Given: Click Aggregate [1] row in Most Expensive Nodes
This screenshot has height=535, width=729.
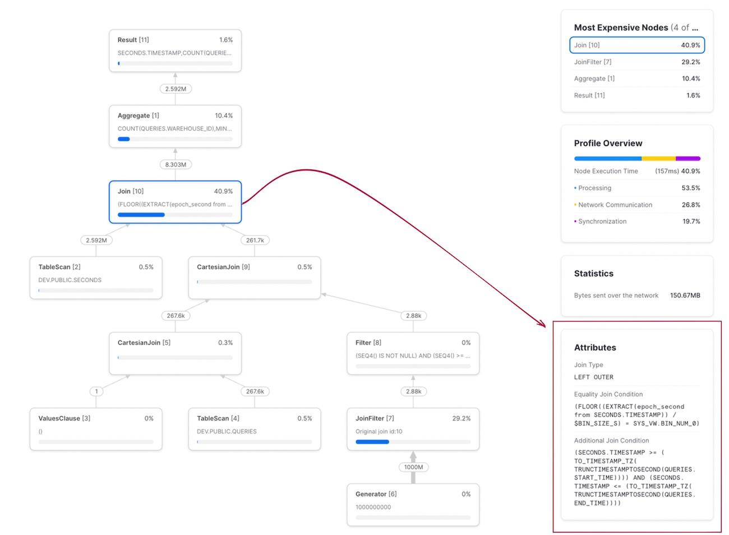Looking at the screenshot, I should coord(637,79).
